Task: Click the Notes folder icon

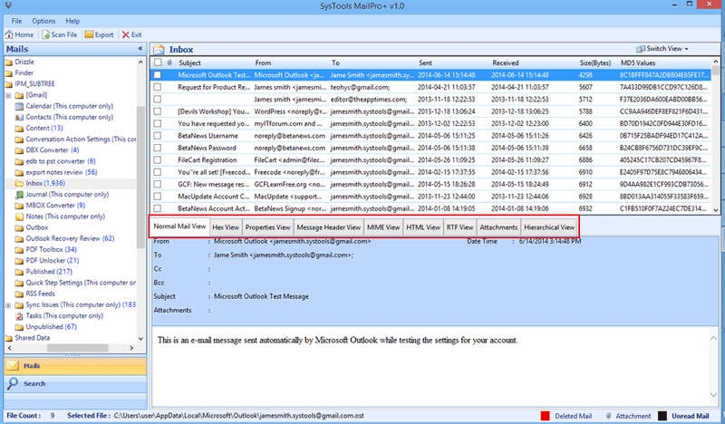Action: pyautogui.click(x=19, y=217)
